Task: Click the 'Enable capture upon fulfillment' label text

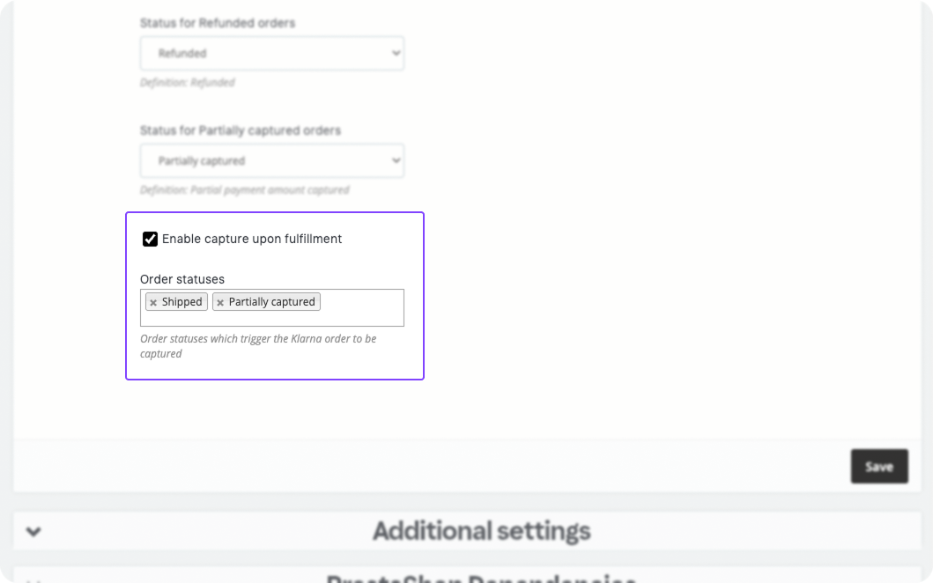Action: 252,239
